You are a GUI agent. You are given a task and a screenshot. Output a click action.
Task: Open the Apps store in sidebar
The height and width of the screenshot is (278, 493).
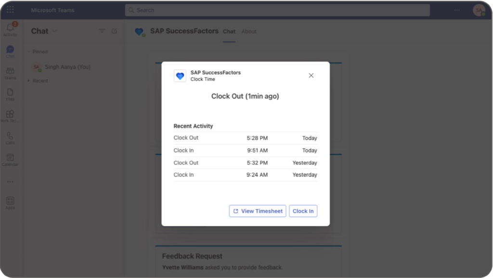(x=10, y=203)
